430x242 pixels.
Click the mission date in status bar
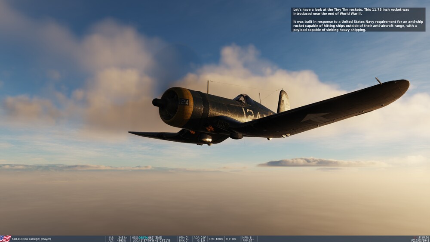click(x=420, y=240)
